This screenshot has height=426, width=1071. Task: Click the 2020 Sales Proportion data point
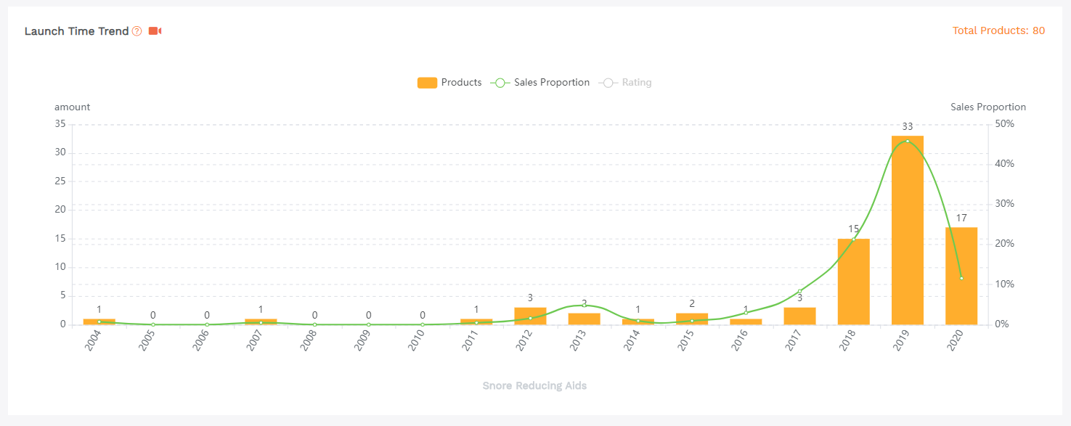coord(961,278)
